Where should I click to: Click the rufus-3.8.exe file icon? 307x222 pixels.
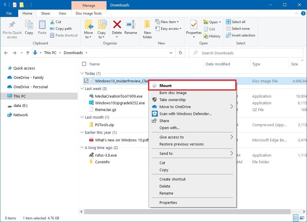click(91, 155)
